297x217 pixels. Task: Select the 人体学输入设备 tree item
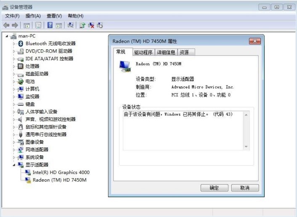(41, 112)
